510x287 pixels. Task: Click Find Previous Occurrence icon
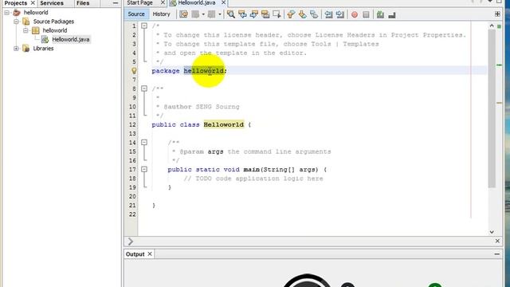tap(242, 14)
